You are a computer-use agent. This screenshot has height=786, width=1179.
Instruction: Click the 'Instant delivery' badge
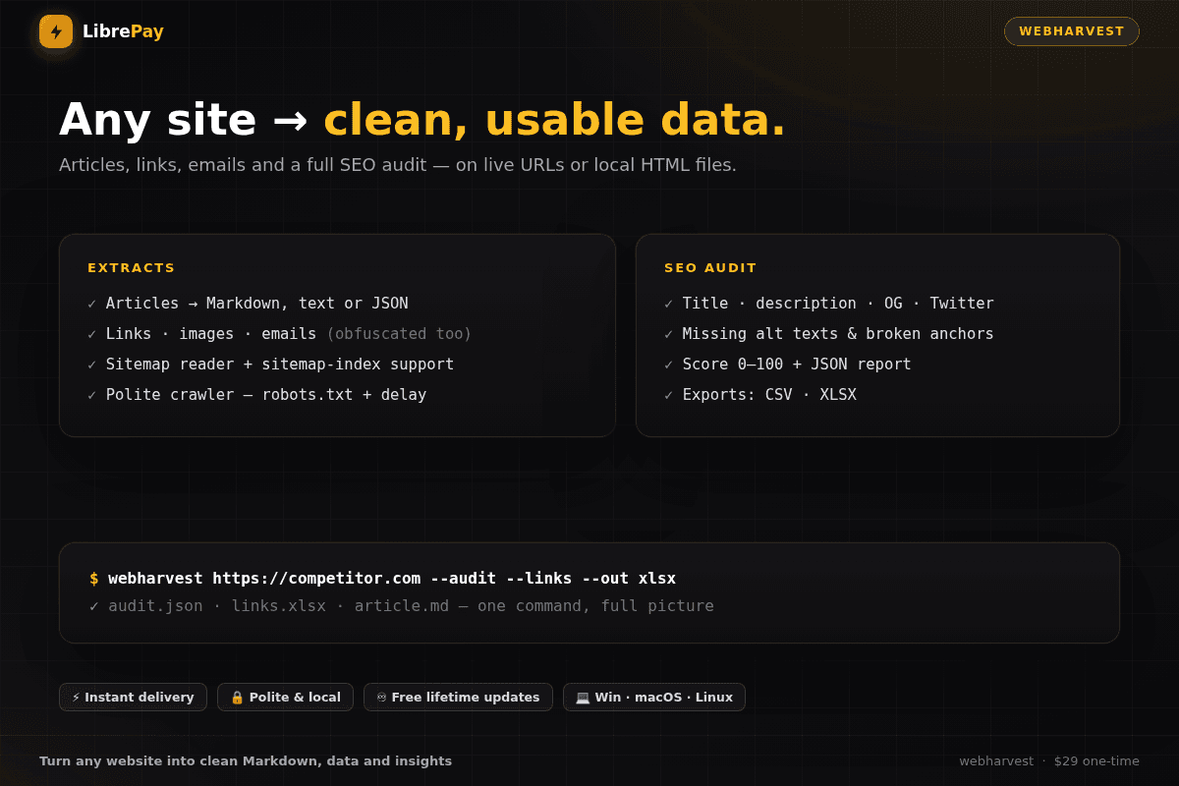[133, 698]
